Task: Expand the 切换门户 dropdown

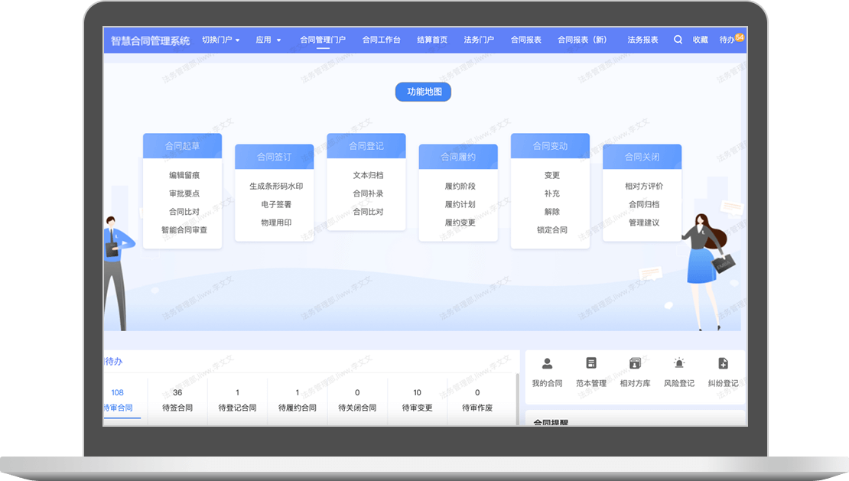Action: [x=220, y=40]
